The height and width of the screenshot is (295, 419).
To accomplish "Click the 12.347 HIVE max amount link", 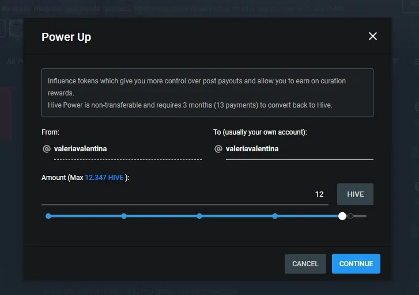I will click(x=104, y=178).
